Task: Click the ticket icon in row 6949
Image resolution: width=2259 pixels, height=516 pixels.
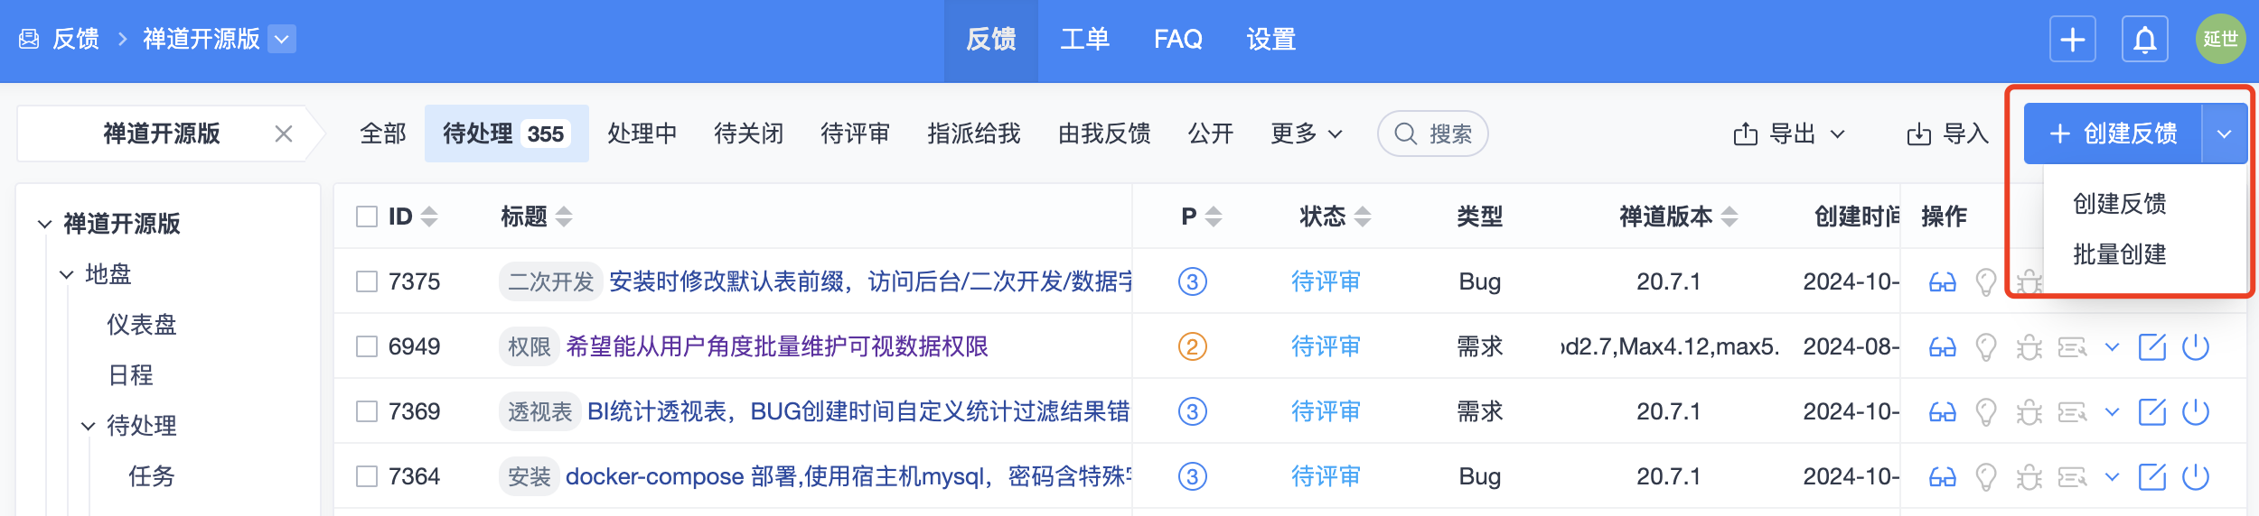Action: [x=2072, y=347]
